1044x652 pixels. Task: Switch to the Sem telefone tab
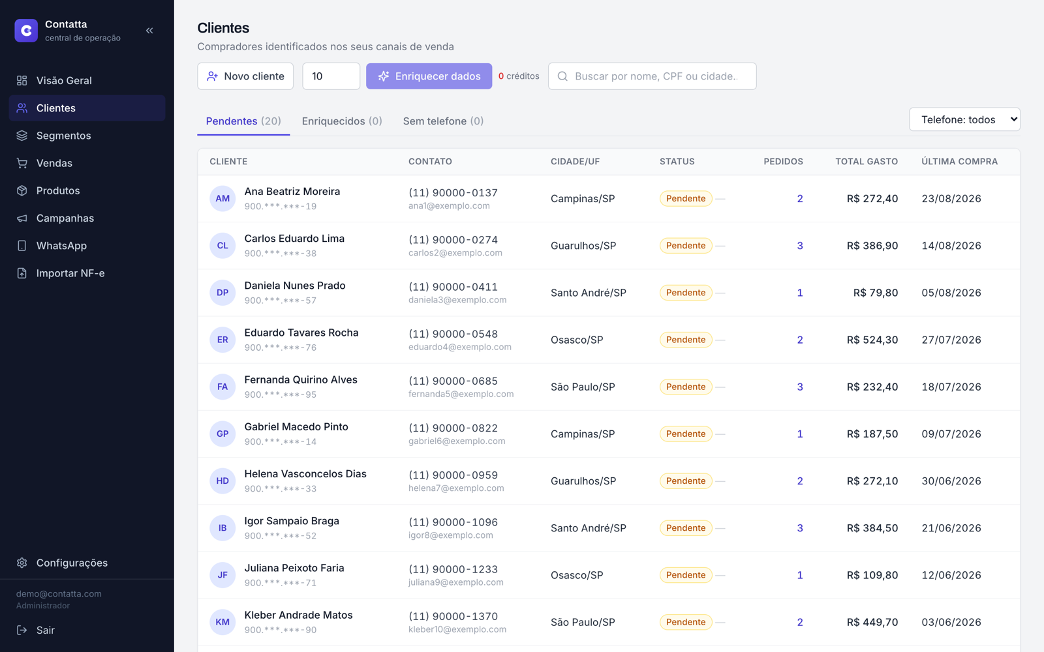tap(443, 121)
